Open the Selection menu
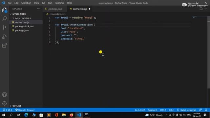This screenshot has width=210, height=118. click(x=26, y=3)
